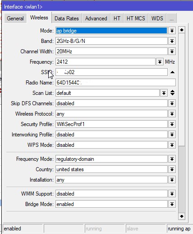
Task: Click the Radio Name input field
Action: pos(115,83)
